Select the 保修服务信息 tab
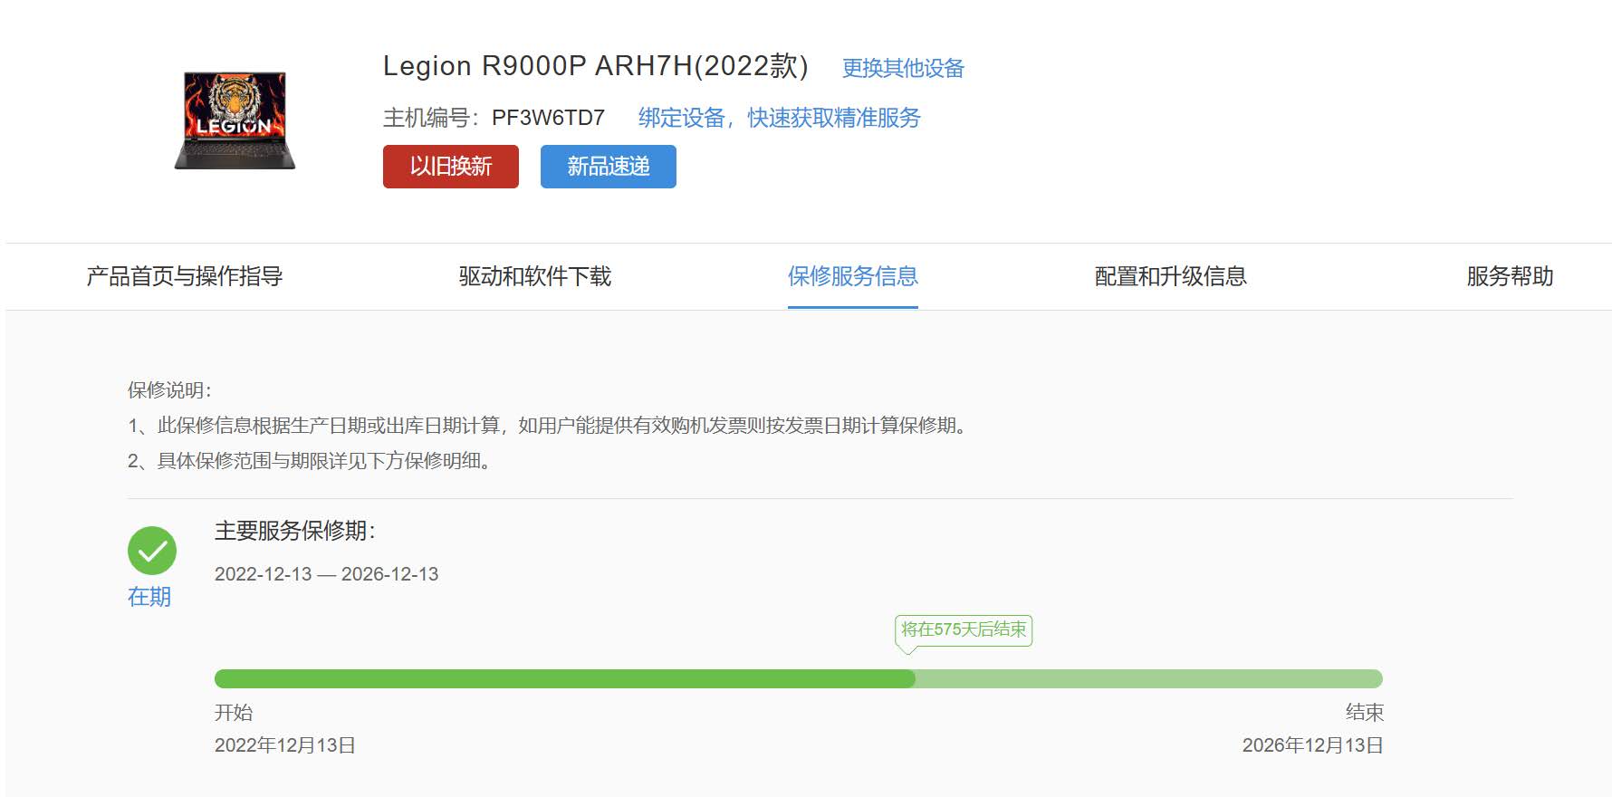The width and height of the screenshot is (1612, 797). pos(853,276)
